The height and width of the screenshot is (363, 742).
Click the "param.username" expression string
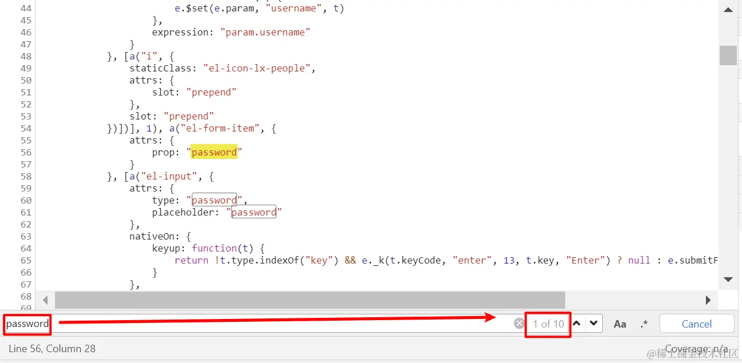point(265,32)
